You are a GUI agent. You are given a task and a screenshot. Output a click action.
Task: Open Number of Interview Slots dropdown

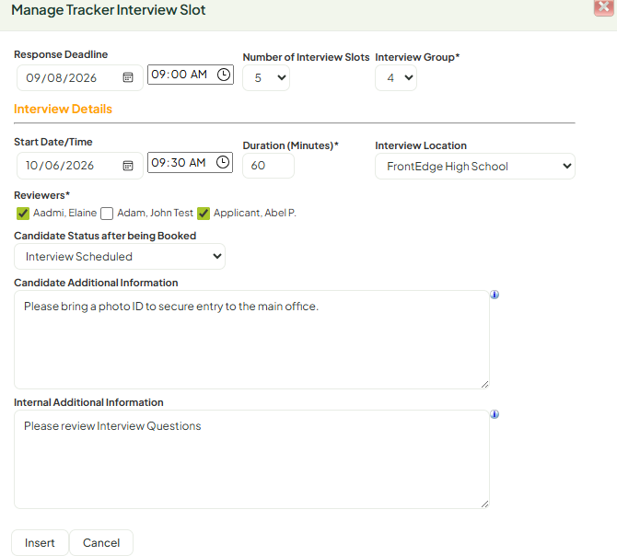[x=266, y=78]
